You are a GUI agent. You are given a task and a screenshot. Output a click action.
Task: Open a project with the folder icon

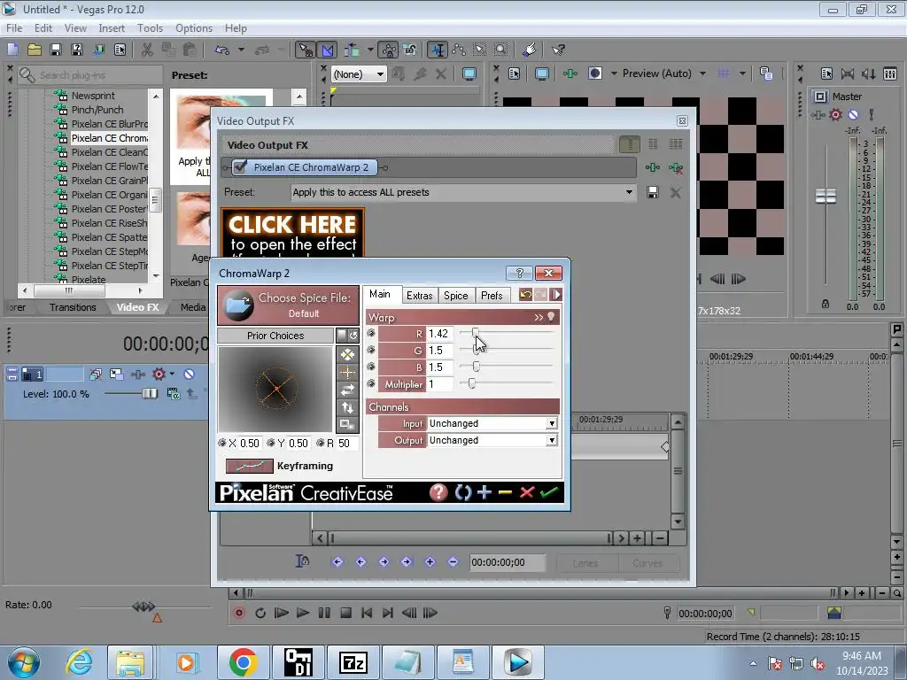[x=35, y=50]
